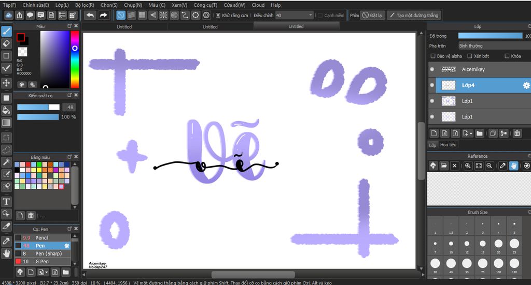Open the Chỉnh sửa(E) menu
This screenshot has width=531, height=285.
pyautogui.click(x=36, y=5)
